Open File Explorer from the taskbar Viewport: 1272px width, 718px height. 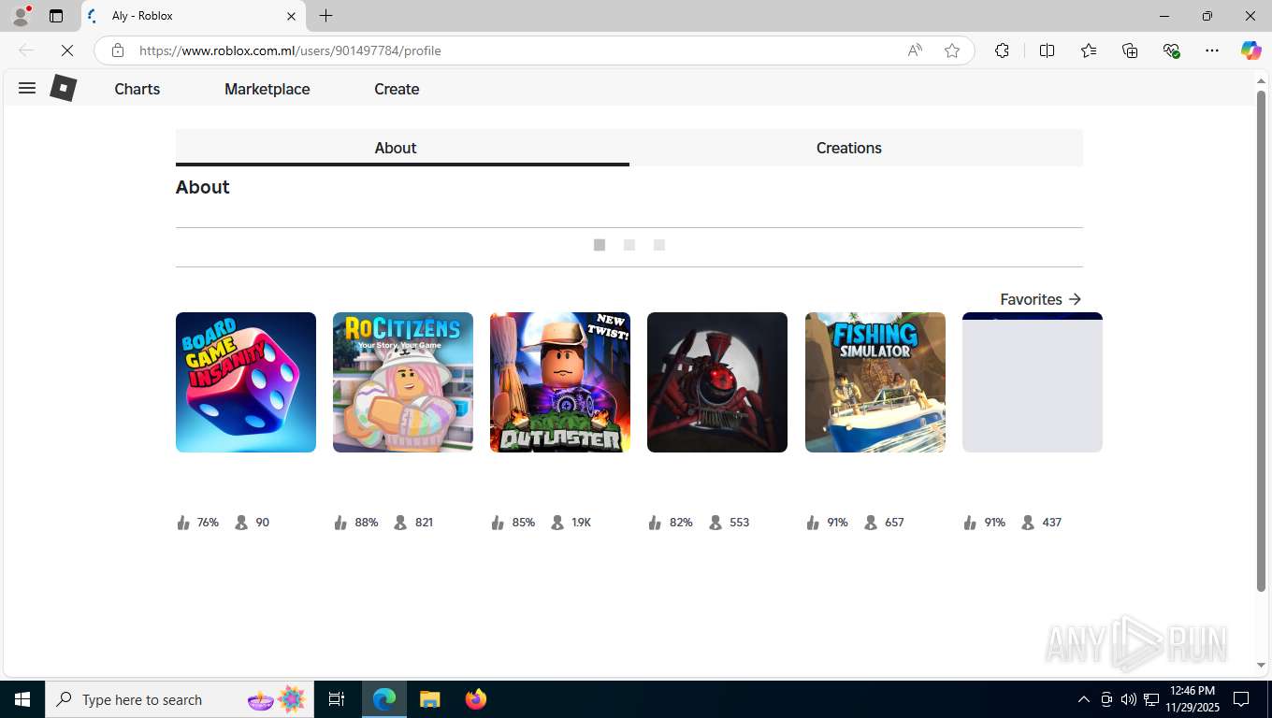(x=429, y=699)
